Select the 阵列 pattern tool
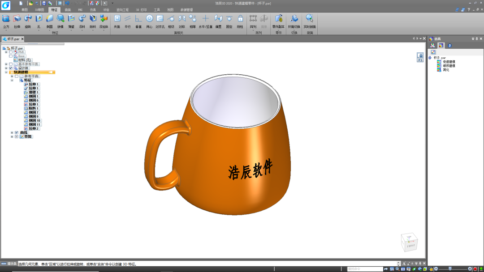The image size is (484, 272). tap(253, 21)
